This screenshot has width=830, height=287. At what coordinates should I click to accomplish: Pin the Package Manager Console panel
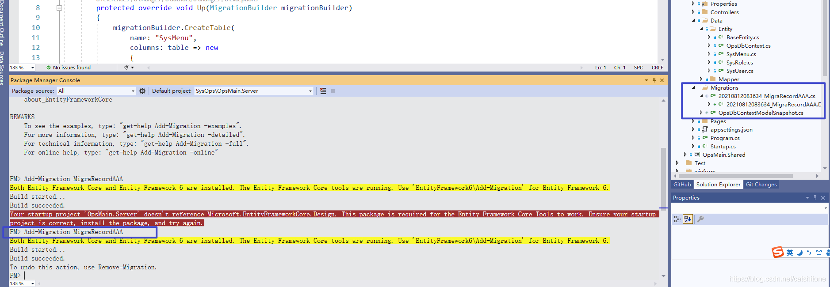click(x=654, y=80)
